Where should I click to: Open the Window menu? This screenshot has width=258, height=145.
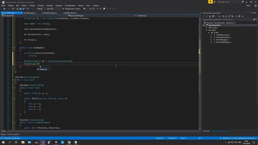(x=88, y=5)
